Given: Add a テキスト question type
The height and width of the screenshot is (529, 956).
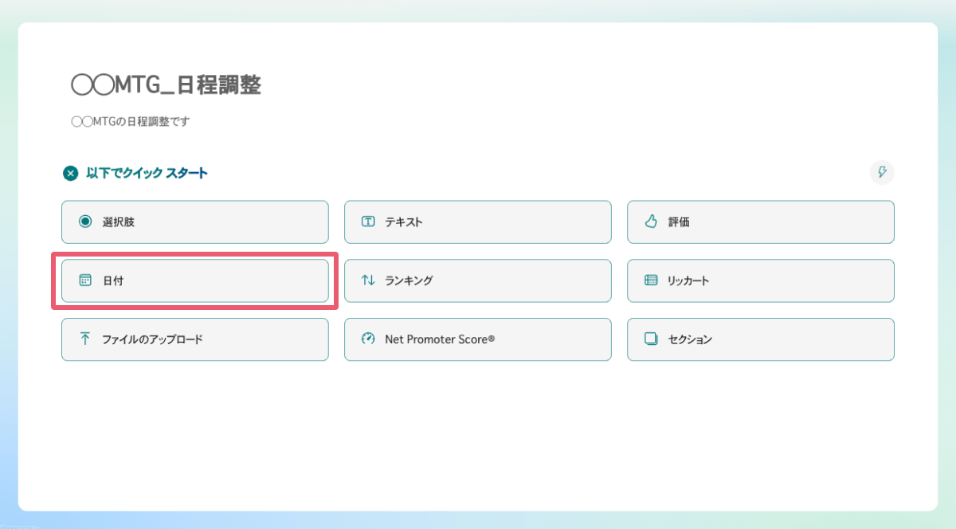Looking at the screenshot, I should click(x=477, y=221).
